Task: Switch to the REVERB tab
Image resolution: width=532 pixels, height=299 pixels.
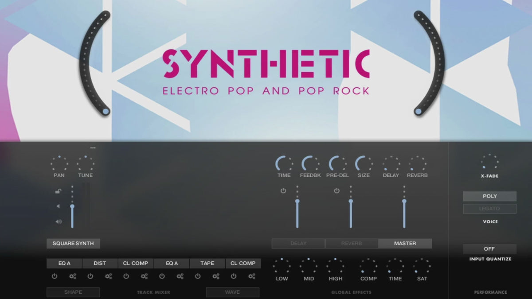Action: point(352,243)
